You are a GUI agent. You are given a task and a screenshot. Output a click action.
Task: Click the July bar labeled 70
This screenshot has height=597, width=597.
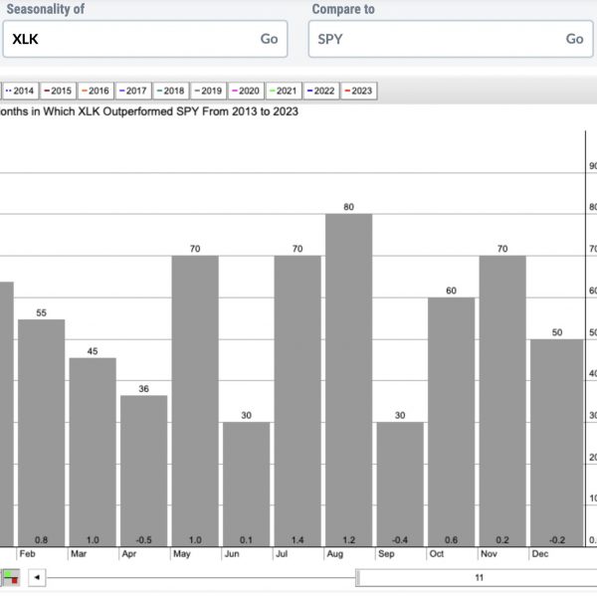[x=298, y=401]
